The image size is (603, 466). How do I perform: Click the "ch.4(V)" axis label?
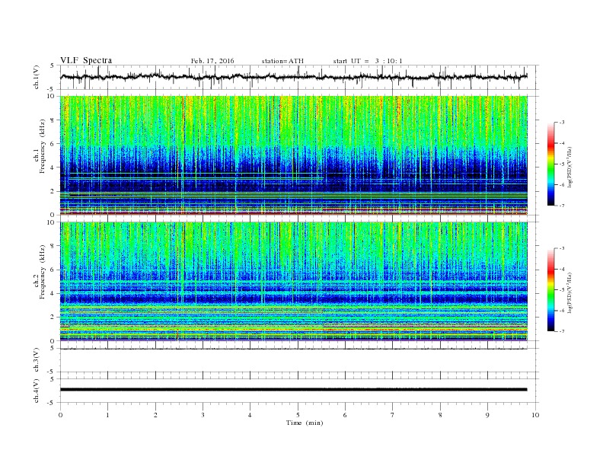point(36,391)
